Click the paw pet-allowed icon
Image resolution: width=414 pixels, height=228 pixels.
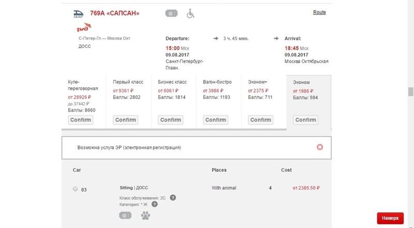(x=144, y=215)
